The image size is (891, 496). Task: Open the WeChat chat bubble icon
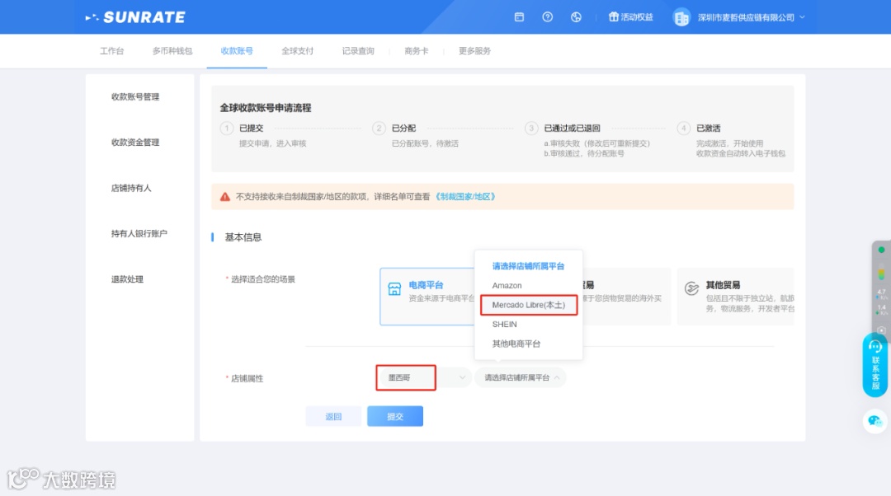pos(875,421)
